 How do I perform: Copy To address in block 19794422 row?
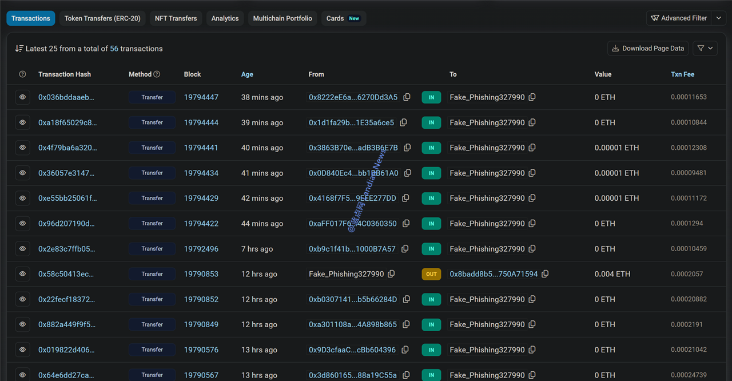(532, 224)
